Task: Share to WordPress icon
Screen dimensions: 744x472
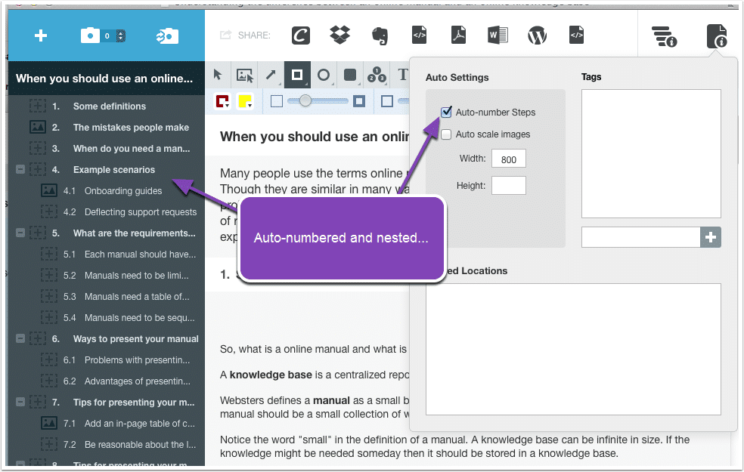Action: pos(537,35)
